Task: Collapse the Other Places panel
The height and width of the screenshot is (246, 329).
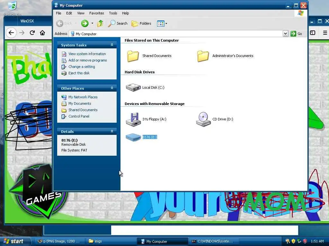Action: [112, 88]
